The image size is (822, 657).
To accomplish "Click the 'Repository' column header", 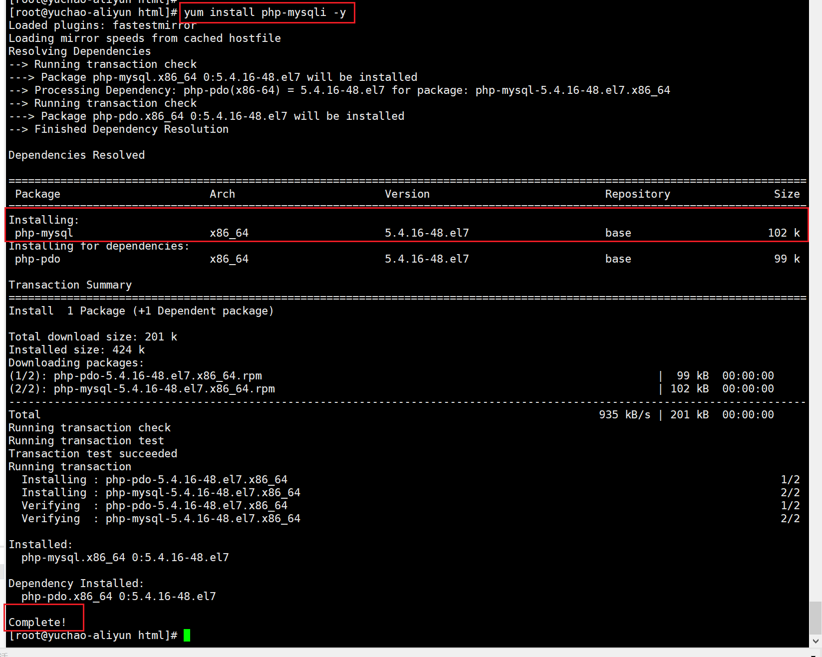I will pos(637,194).
